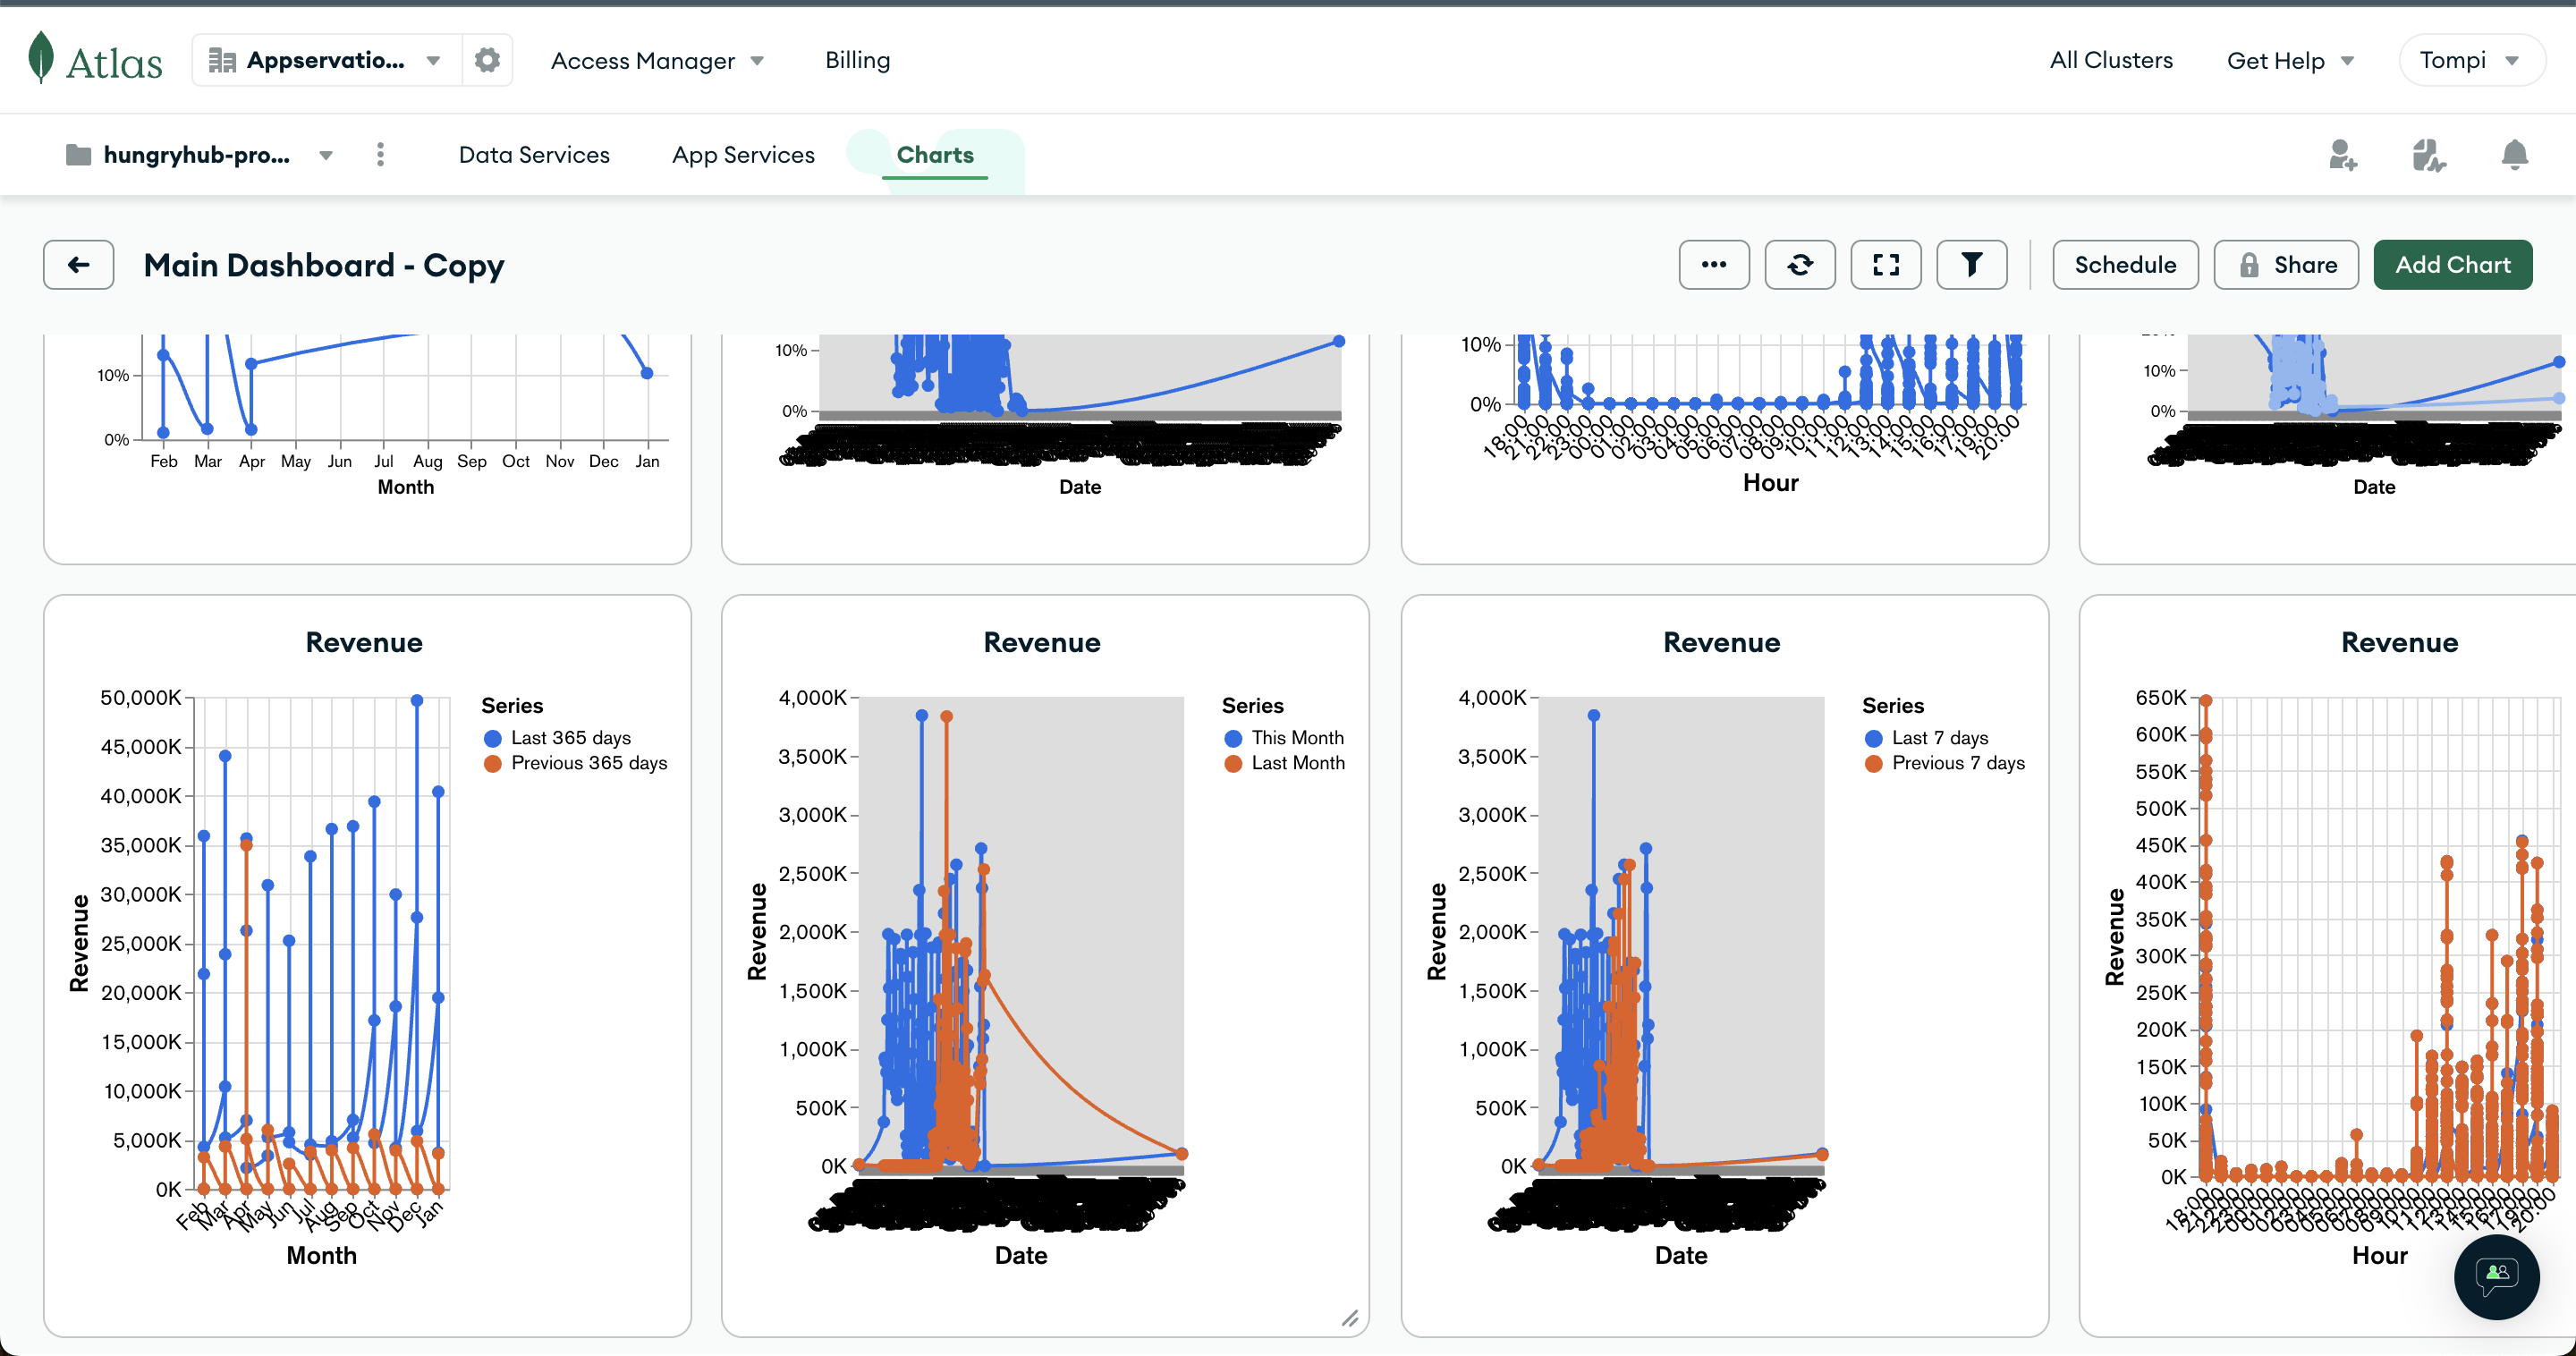The image size is (2576, 1356).
Task: Open dashboard filters funnel icon
Action: click(1971, 265)
